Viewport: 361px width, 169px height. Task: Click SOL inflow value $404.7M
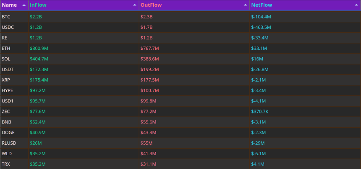pyautogui.click(x=39, y=59)
